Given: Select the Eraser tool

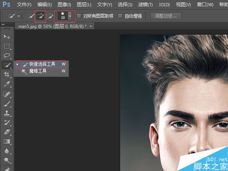Looking at the screenshot, I should tap(7, 132).
